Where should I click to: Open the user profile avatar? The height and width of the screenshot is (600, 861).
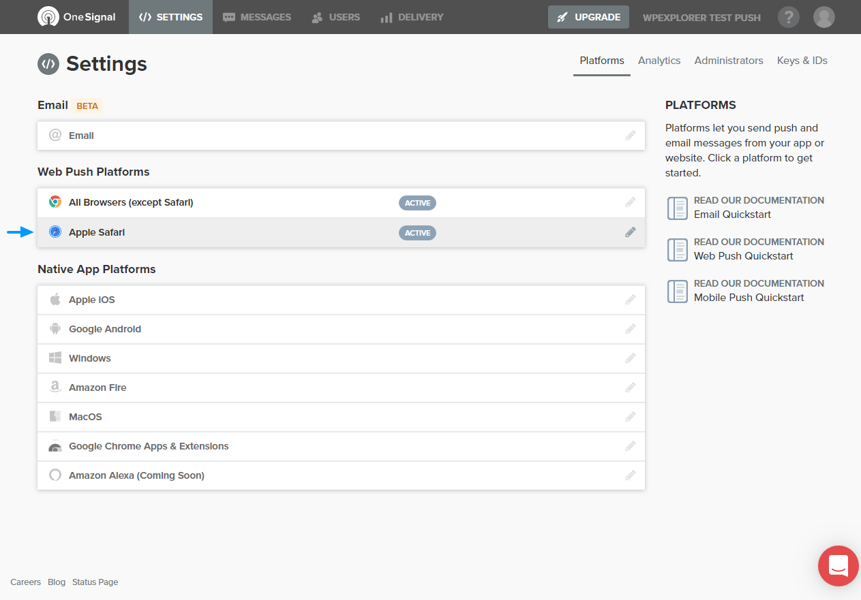824,17
